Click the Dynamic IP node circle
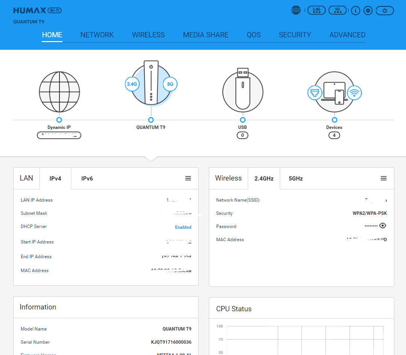Screen dimensions: 406x355 (x=59, y=120)
